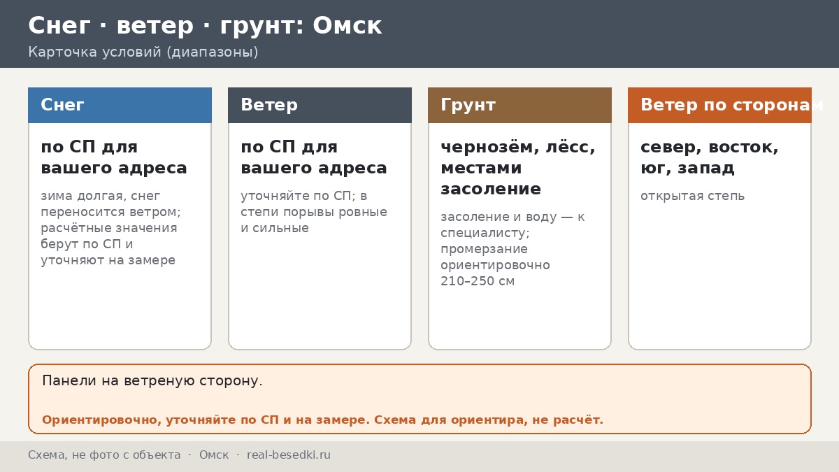Select the blue 'Снег' card header

tap(120, 105)
